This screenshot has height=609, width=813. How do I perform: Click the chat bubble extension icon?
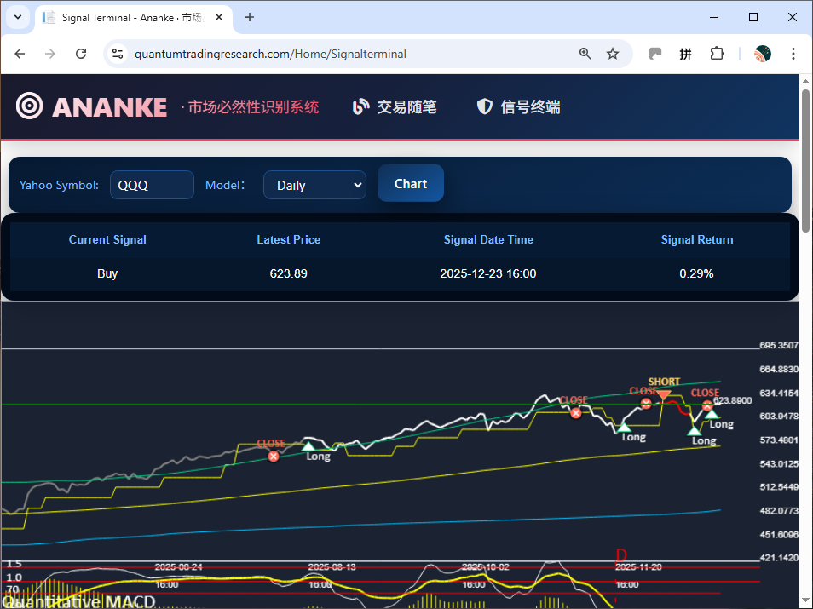(655, 54)
